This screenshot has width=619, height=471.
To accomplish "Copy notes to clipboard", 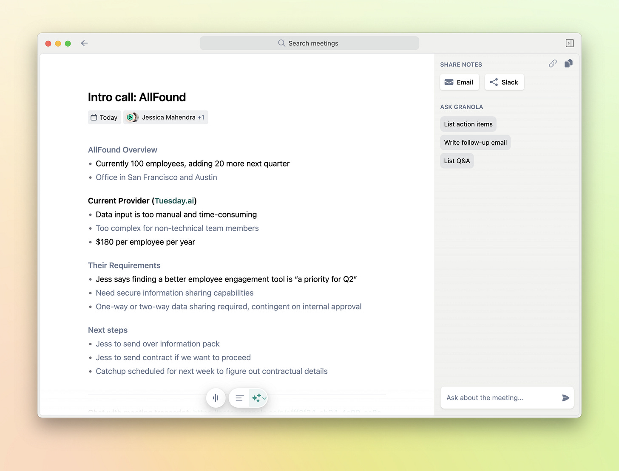I will [568, 63].
